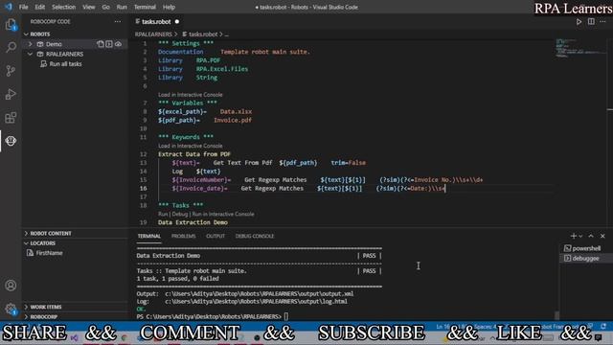Click the Run editor play icon
This screenshot has height=345, width=613.
click(579, 22)
